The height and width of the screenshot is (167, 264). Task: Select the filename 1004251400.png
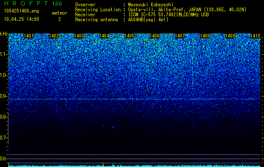pyautogui.click(x=22, y=11)
